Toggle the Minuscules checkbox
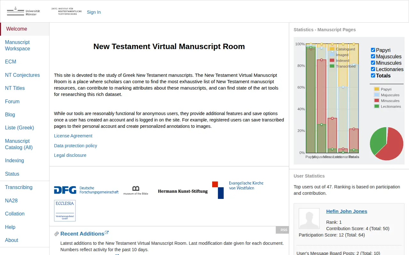The image size is (409, 255). coord(373,63)
